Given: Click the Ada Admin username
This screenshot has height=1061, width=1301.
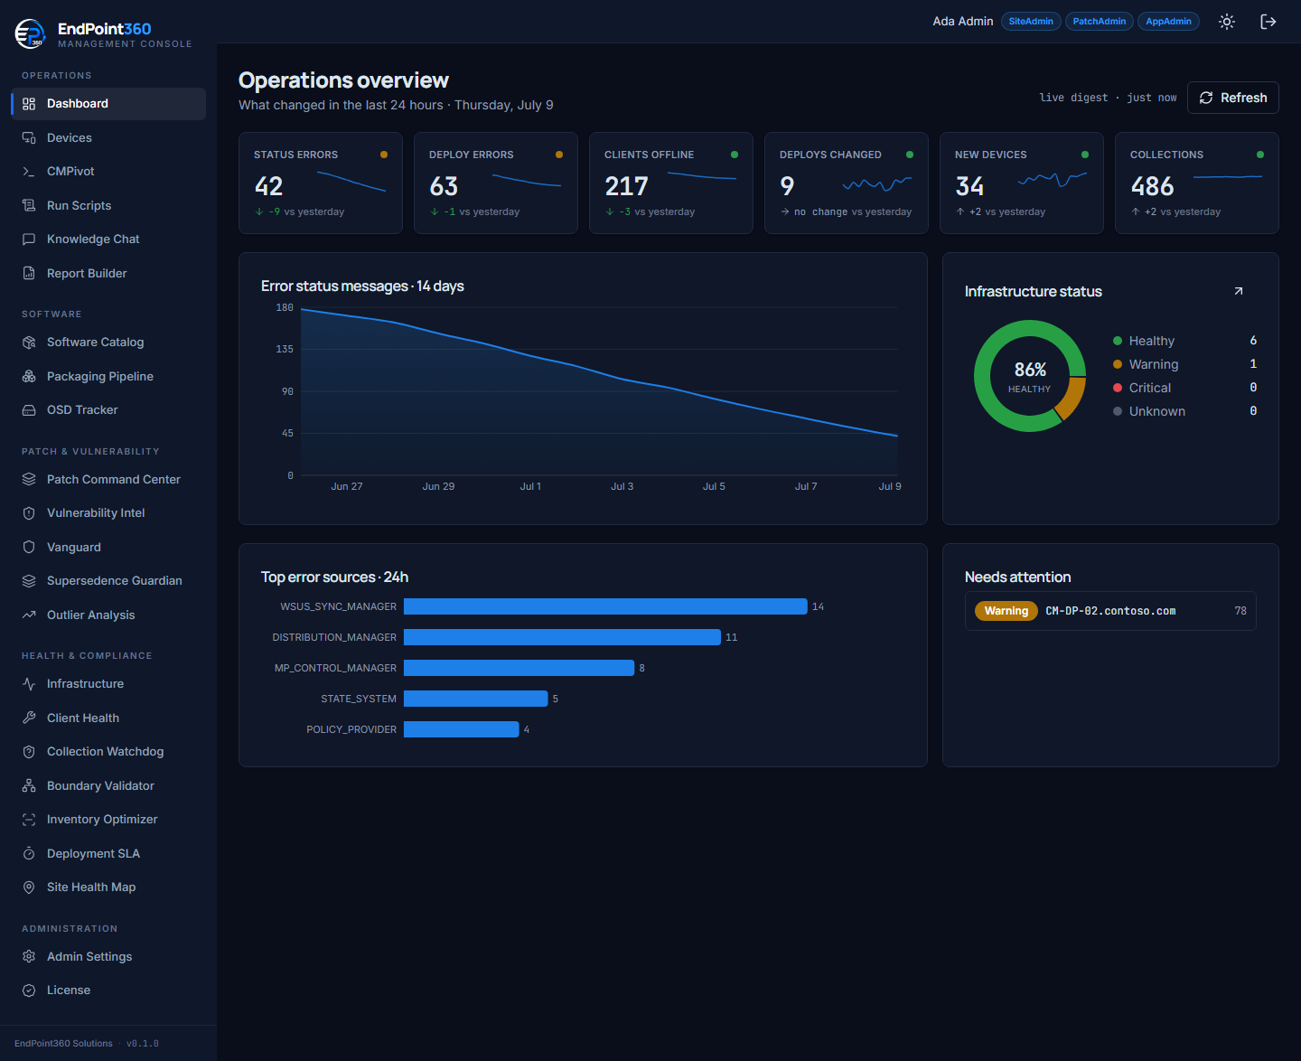Looking at the screenshot, I should click(963, 22).
